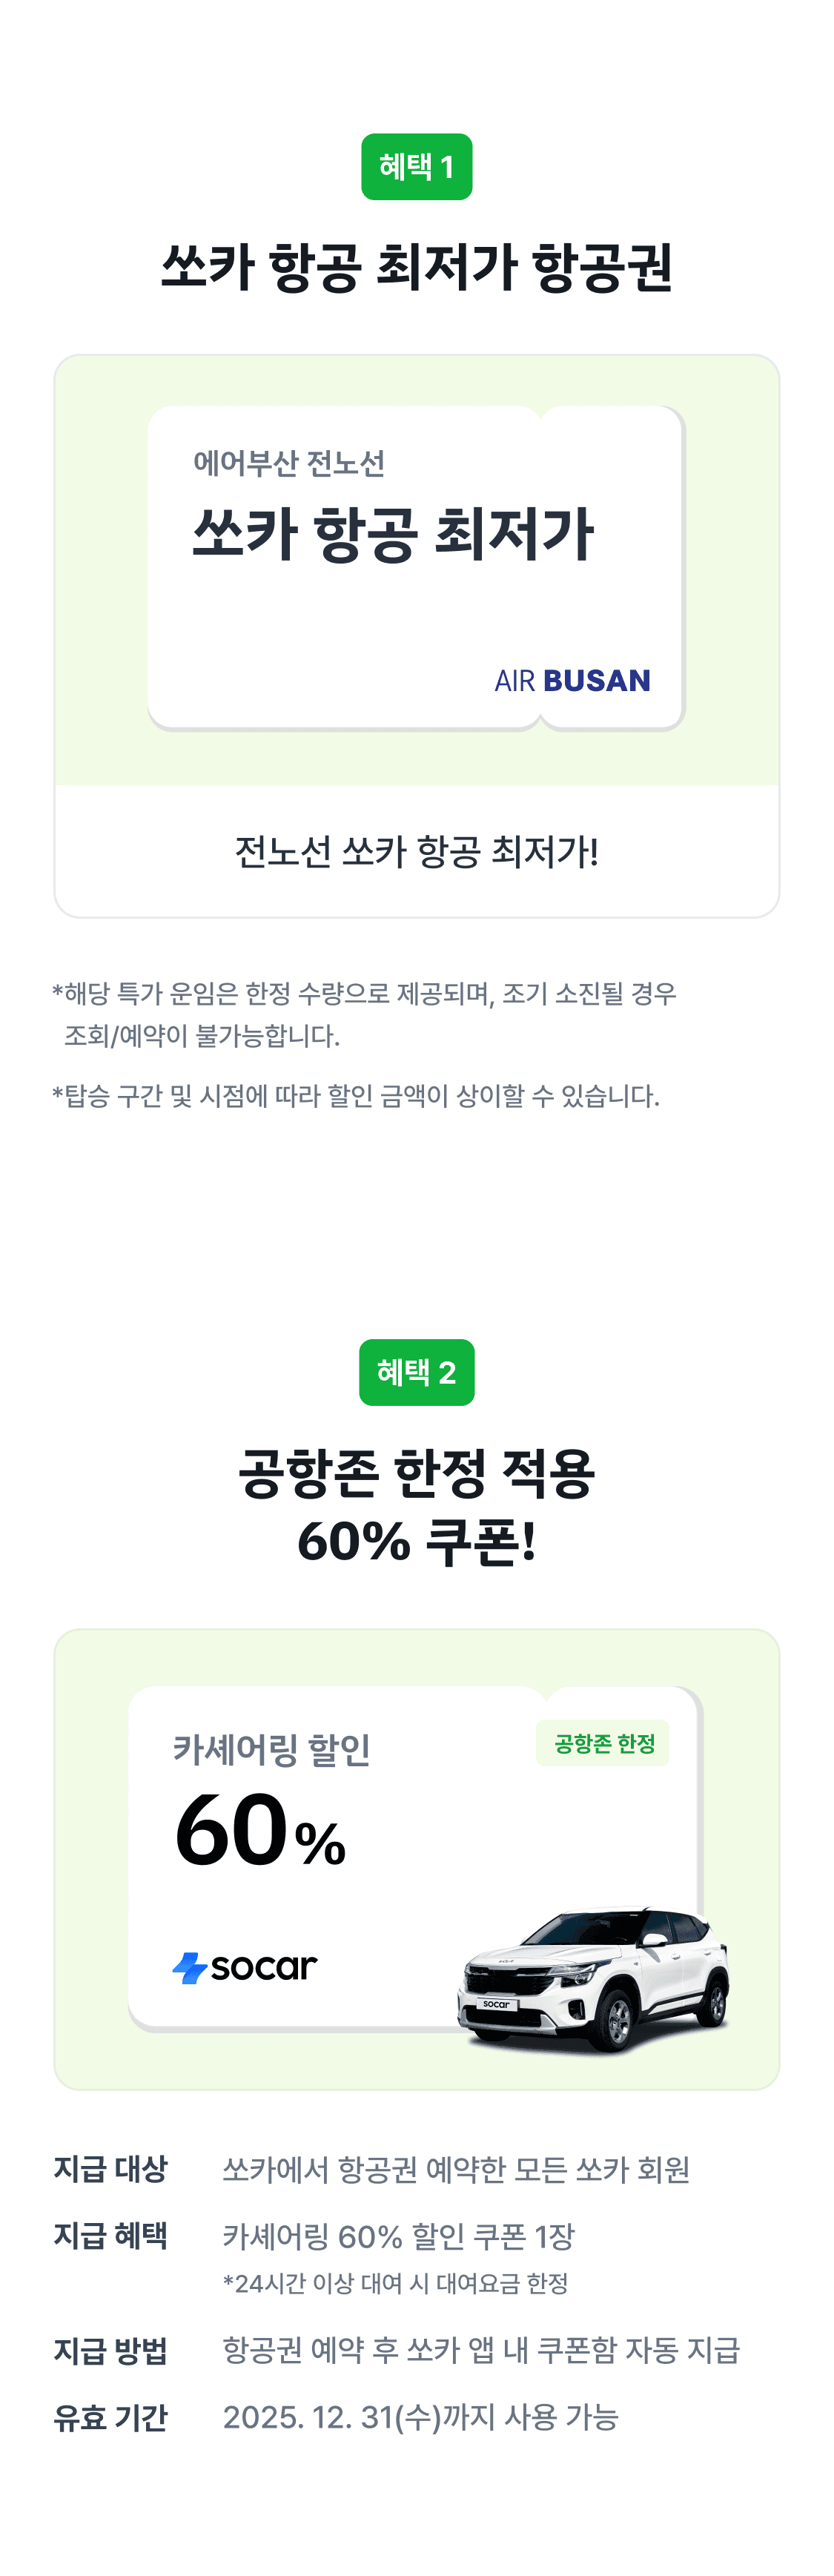Click the green 혜택 1 badge

[x=416, y=167]
